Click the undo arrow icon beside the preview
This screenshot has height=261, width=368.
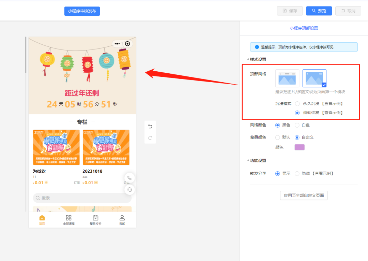click(x=150, y=126)
